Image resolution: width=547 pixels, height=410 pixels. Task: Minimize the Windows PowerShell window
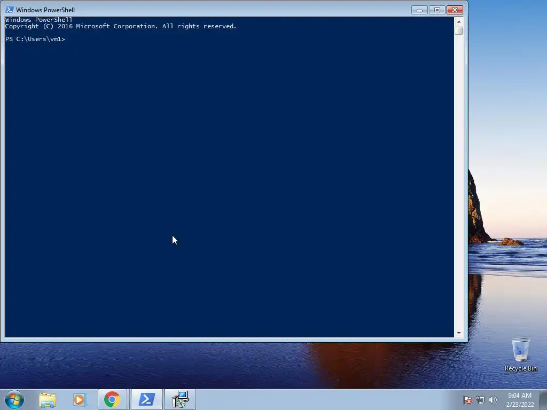tap(419, 10)
